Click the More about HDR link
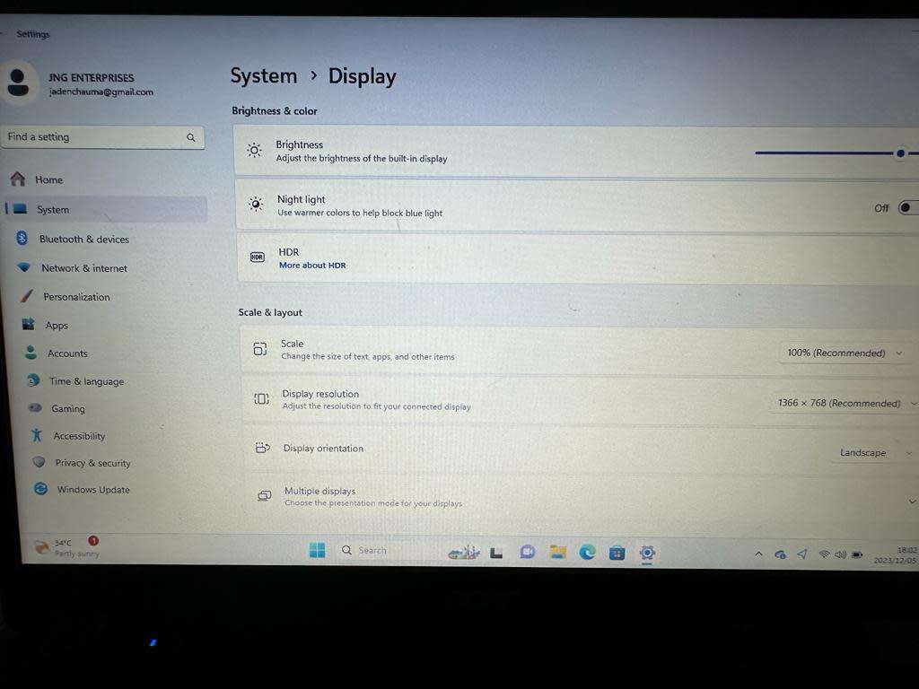Screen dimensions: 919x689 pos(311,265)
